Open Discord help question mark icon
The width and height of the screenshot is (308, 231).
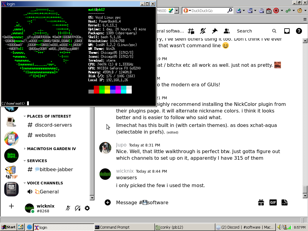click(x=299, y=31)
